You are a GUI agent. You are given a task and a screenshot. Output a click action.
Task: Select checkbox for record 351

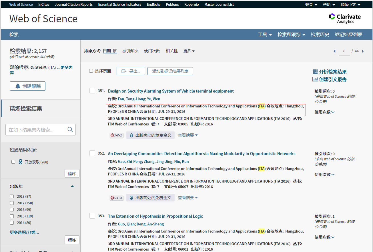coord(92,91)
